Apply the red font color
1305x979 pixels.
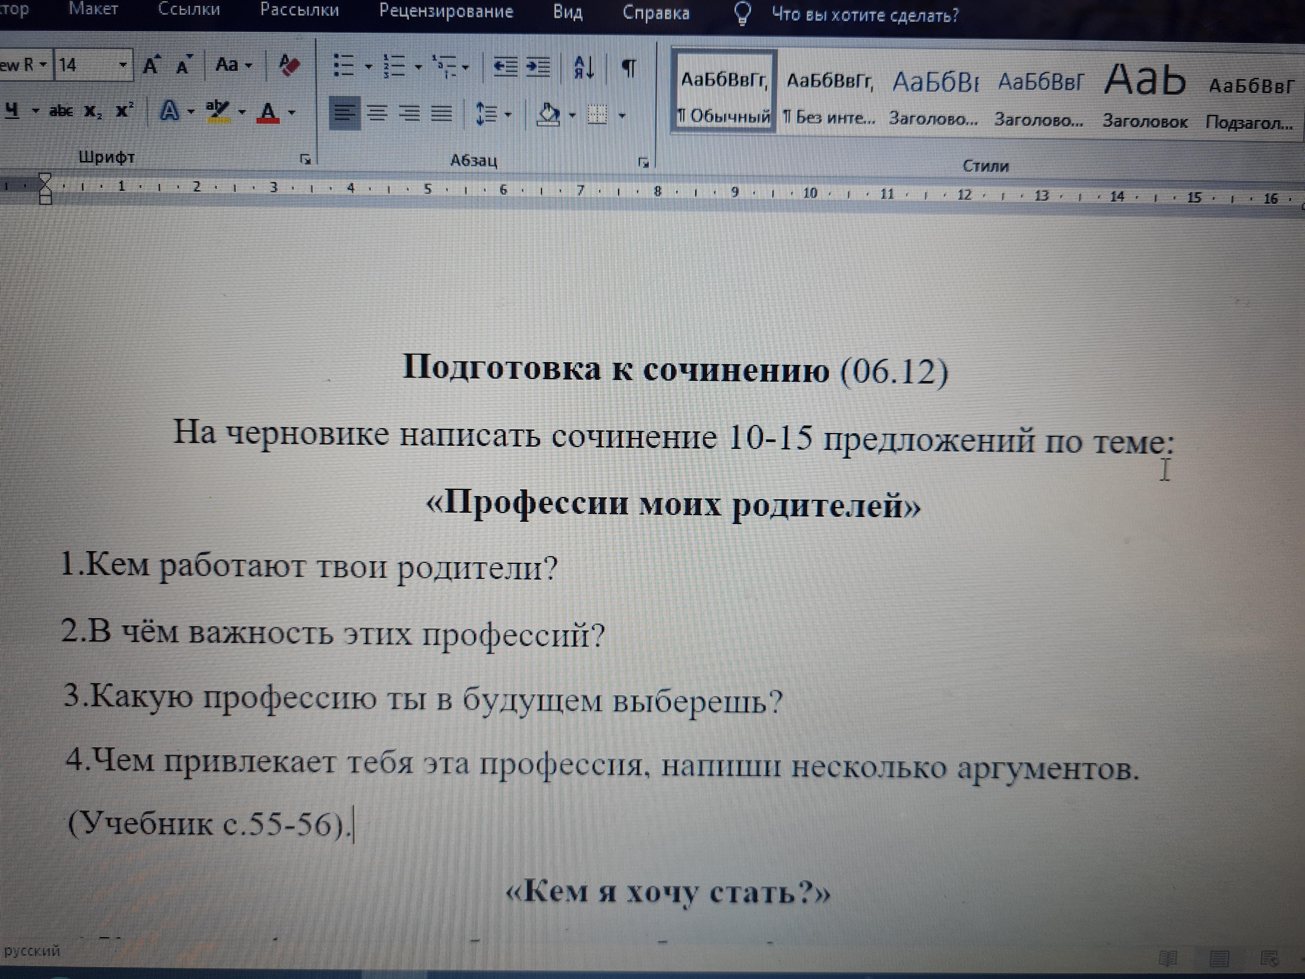pos(268,112)
